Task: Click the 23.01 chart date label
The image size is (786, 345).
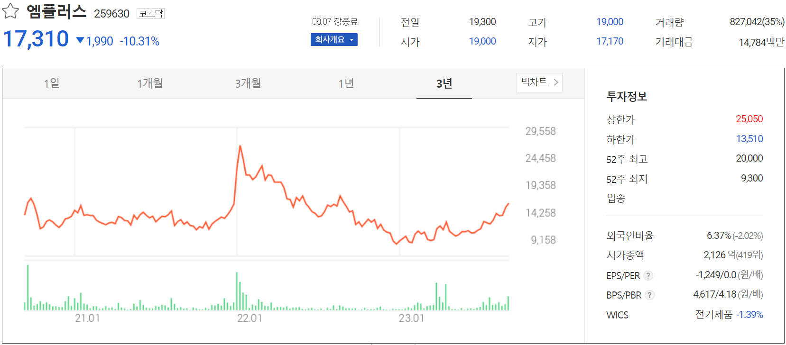Action: tap(411, 318)
